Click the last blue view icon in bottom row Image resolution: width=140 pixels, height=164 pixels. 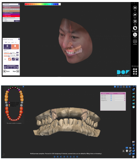[x=77, y=157]
